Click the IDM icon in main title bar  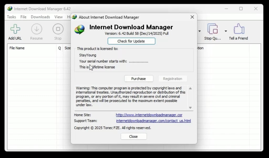10,9
